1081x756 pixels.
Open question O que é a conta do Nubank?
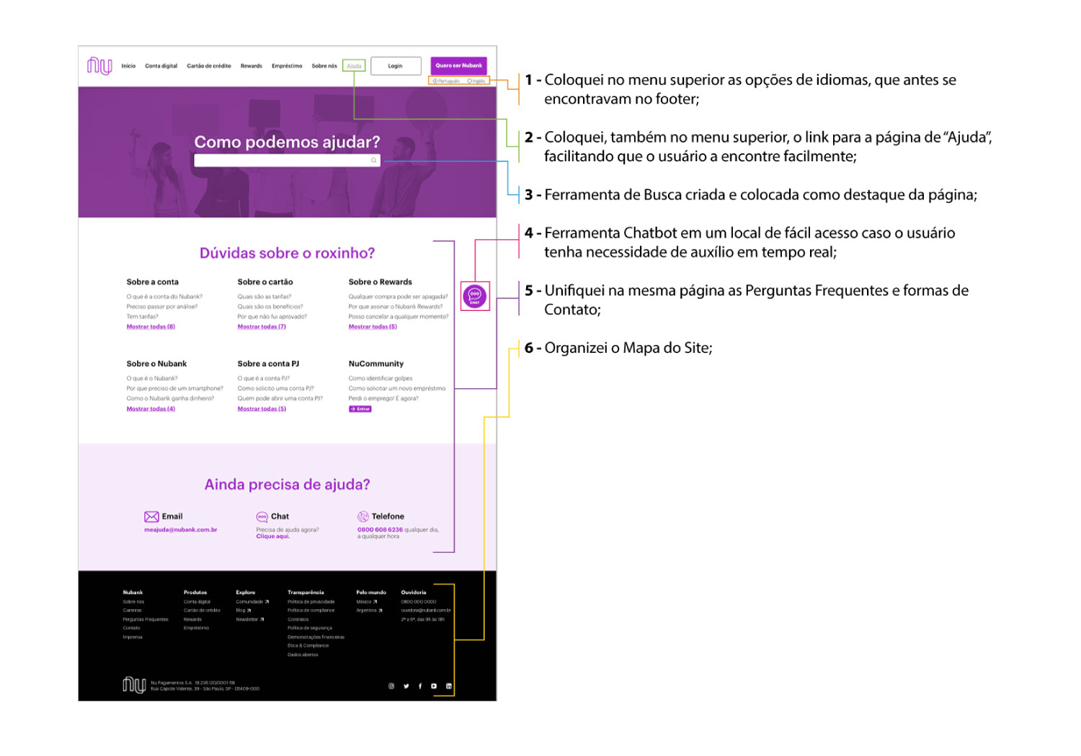point(164,297)
